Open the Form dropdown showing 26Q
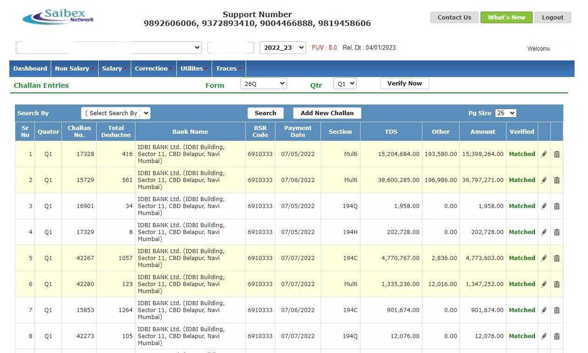588x353 pixels. pyautogui.click(x=263, y=84)
